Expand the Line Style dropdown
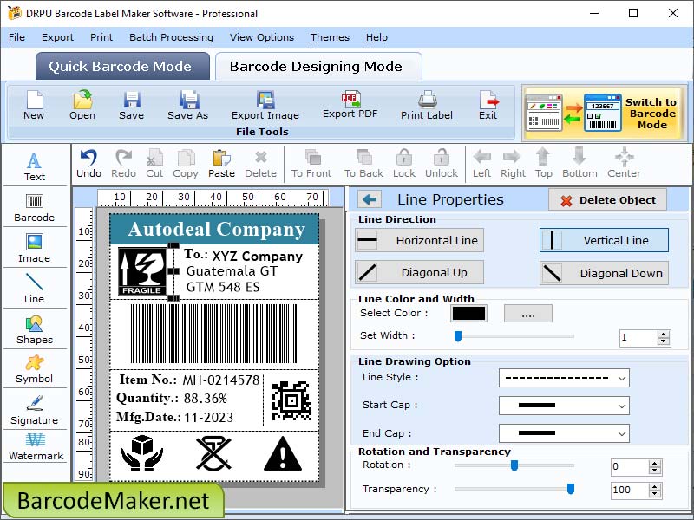The height and width of the screenshot is (520, 694). (564, 378)
